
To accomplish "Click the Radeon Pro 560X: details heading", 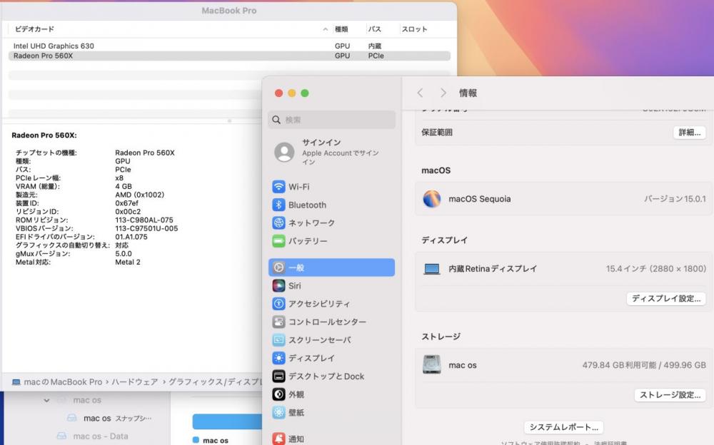I will point(44,135).
